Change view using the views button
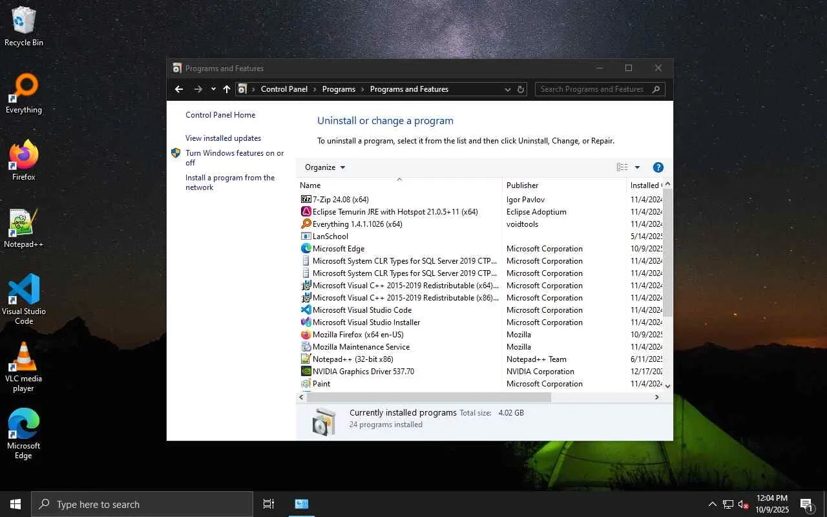The height and width of the screenshot is (517, 827). coord(622,167)
